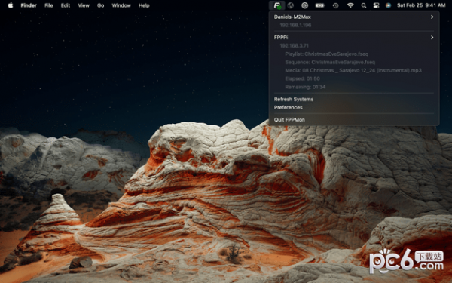Open the Go menu
The width and height of the screenshot is (452, 283).
click(x=101, y=5)
